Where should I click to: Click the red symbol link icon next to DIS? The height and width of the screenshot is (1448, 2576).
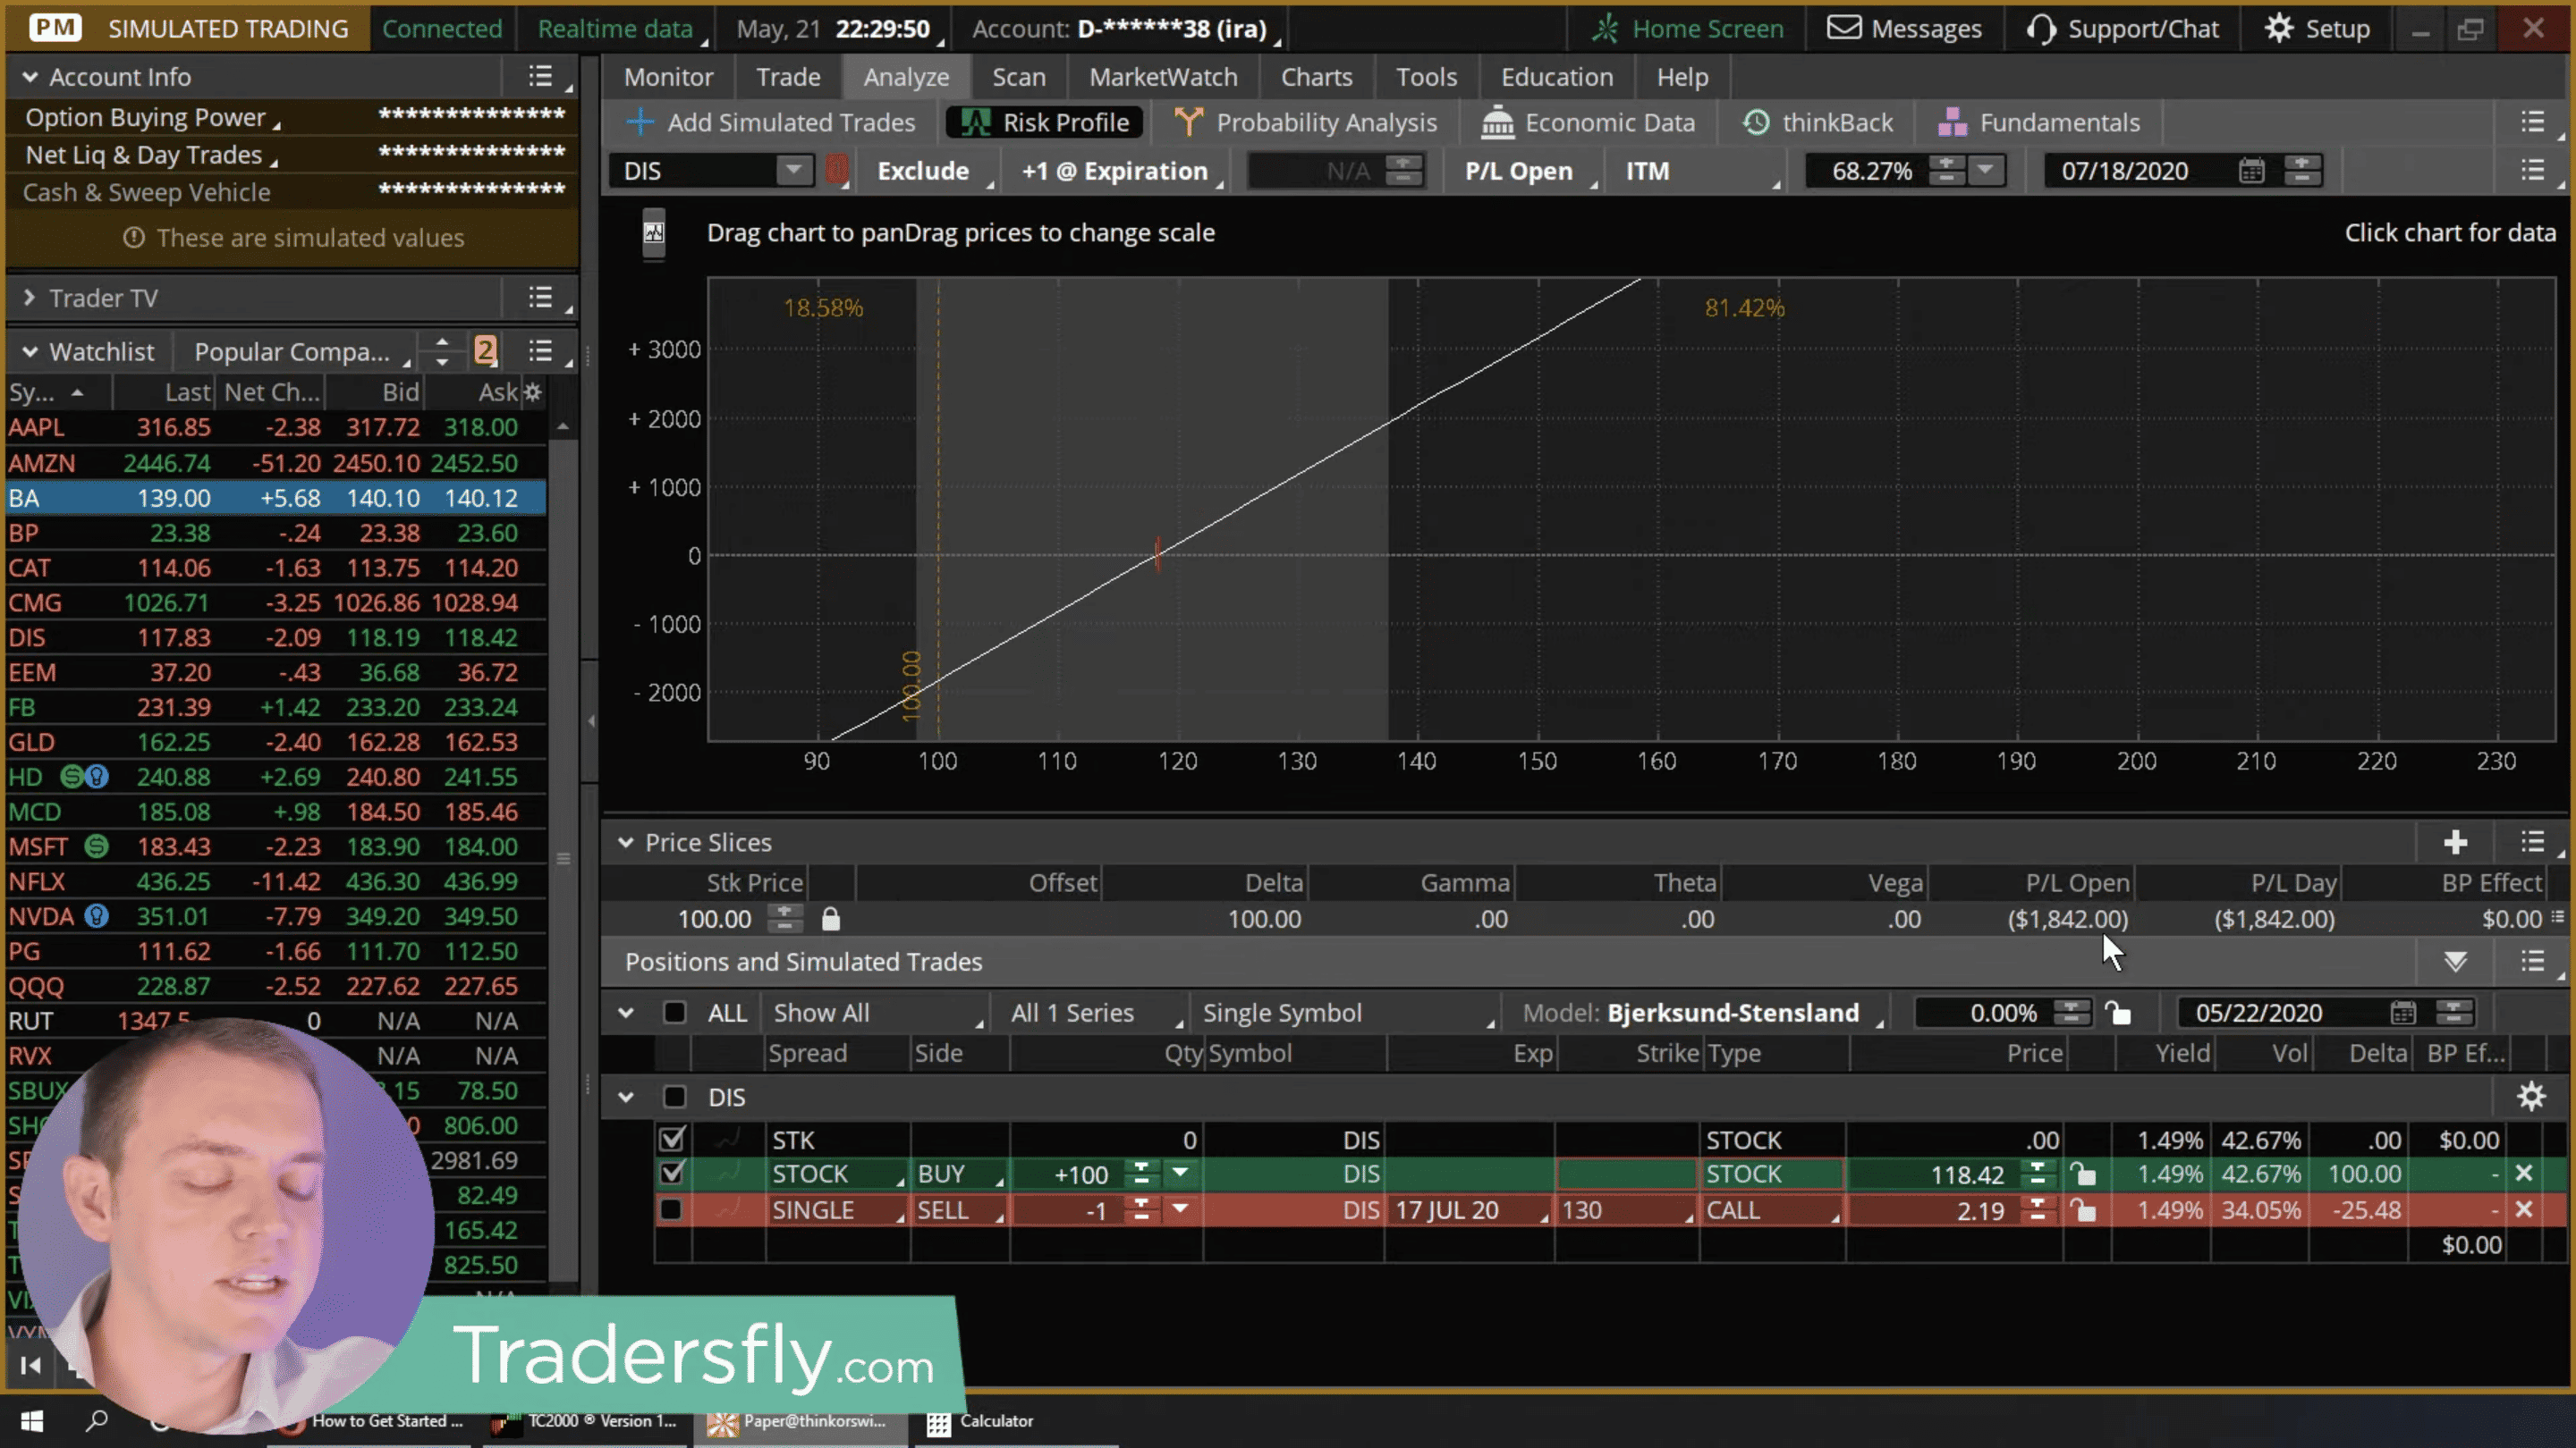pyautogui.click(x=838, y=171)
